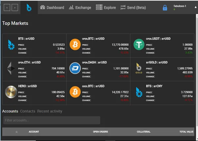Open the BTS : bitUSD market title
The height and width of the screenshot is (141, 198).
pyautogui.click(x=26, y=39)
